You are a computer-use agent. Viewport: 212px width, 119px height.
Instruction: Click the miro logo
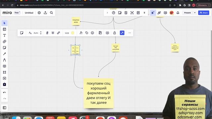pyautogui.click(x=7, y=13)
